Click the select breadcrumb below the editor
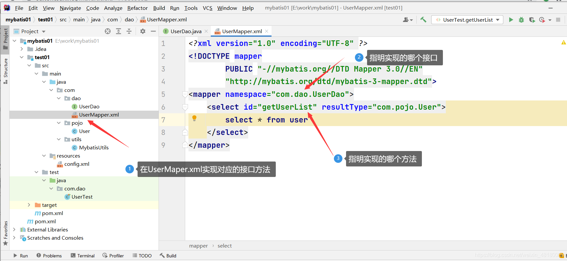This screenshot has width=567, height=261. (225, 246)
